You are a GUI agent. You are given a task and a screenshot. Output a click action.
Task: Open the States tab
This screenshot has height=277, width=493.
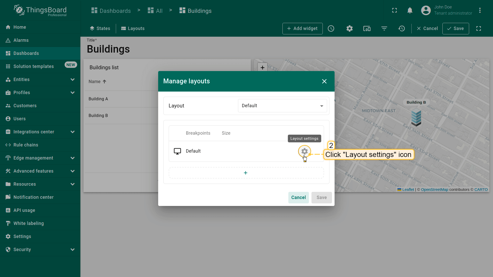pyautogui.click(x=100, y=28)
